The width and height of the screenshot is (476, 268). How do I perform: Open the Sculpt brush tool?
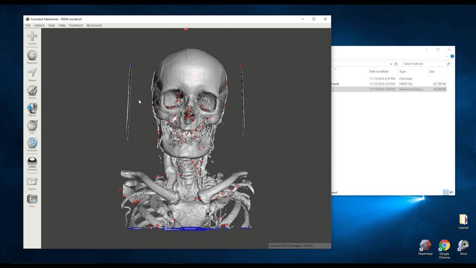(x=32, y=92)
